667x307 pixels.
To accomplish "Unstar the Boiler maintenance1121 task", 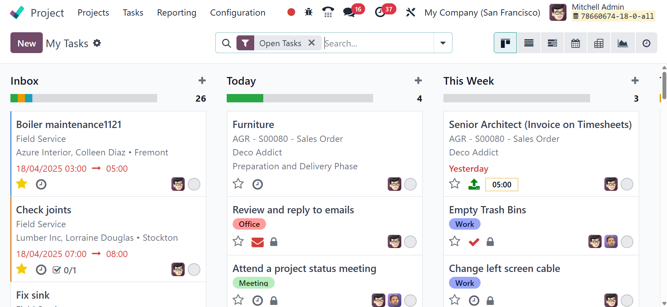I will (x=22, y=184).
